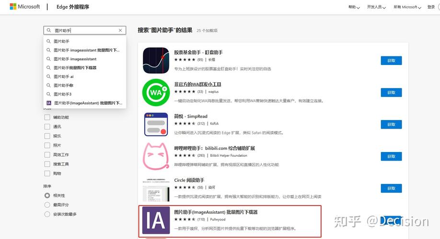
Task: Click the Microsoft logo
Action: pyautogui.click(x=25, y=7)
